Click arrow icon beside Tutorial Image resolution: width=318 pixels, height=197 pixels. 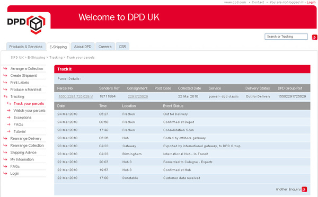pyautogui.click(x=8, y=131)
